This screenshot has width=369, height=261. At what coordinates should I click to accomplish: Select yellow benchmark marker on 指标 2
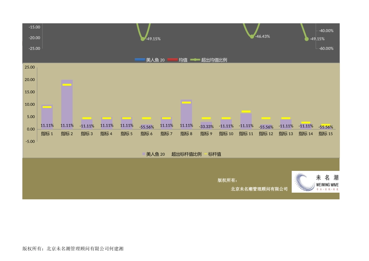67,85
